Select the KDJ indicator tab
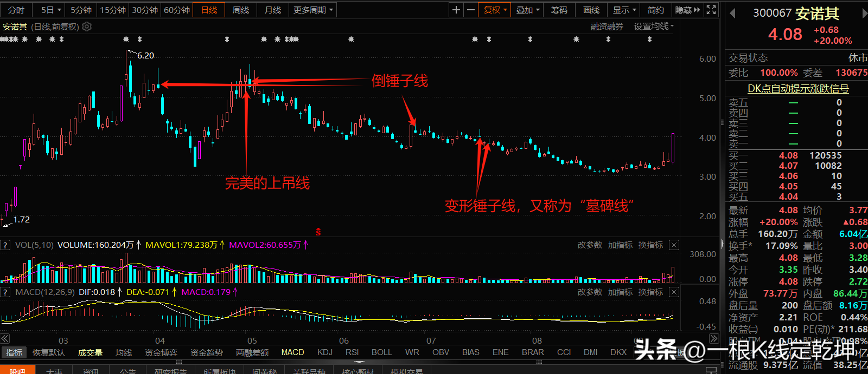The height and width of the screenshot is (374, 868). [325, 352]
